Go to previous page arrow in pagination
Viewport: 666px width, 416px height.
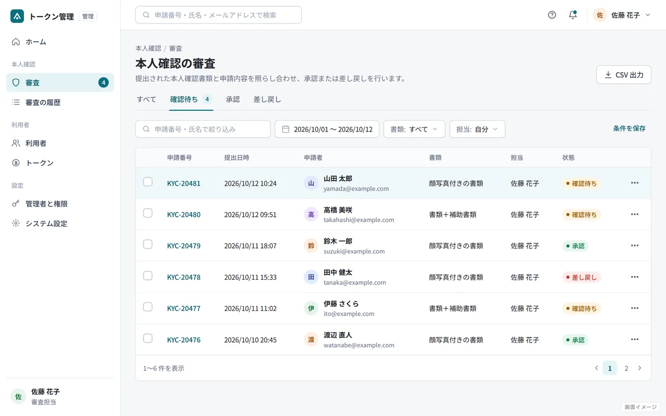(x=596, y=368)
